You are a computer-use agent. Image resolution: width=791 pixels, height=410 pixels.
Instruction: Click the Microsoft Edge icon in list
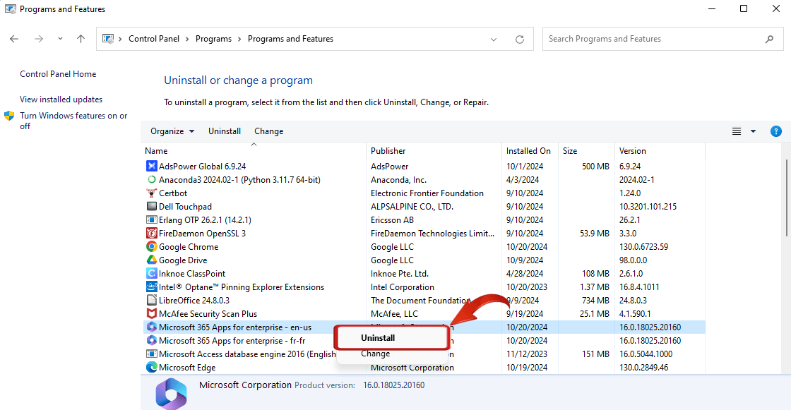coord(151,368)
